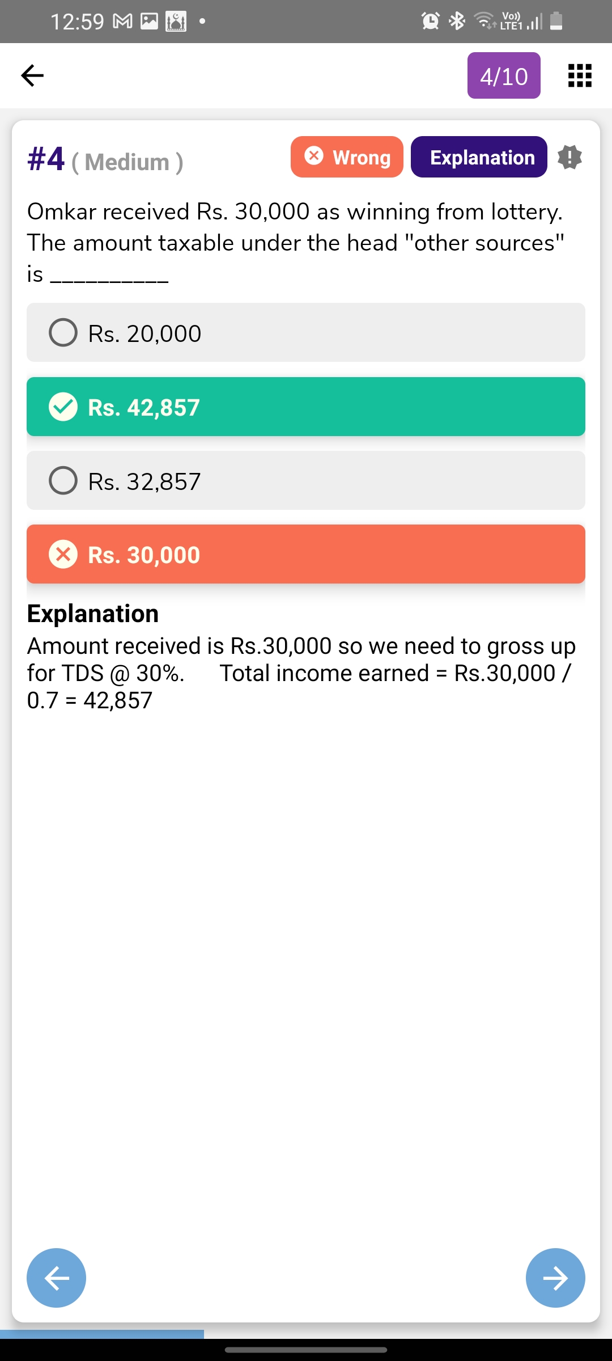Screen dimensions: 612x1361
Task: Tap the alarm icon in status bar
Action: point(431,22)
